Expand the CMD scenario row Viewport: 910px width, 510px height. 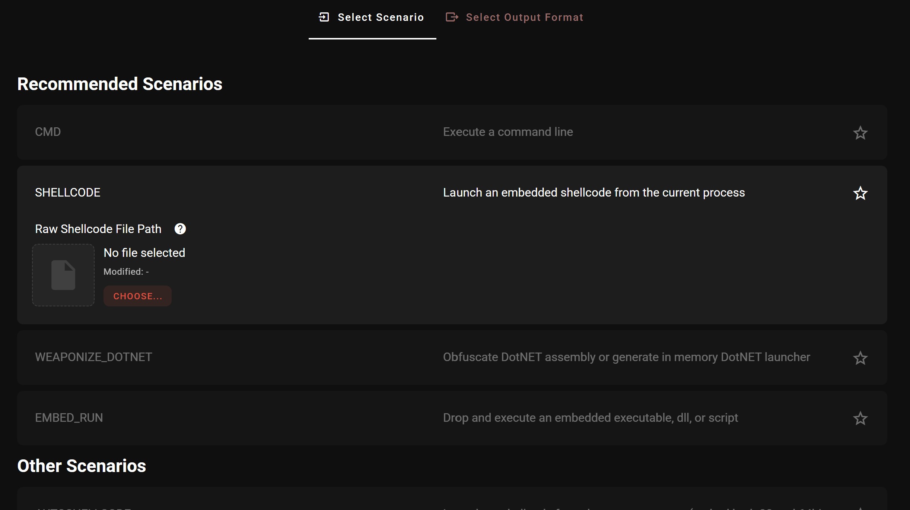48,132
